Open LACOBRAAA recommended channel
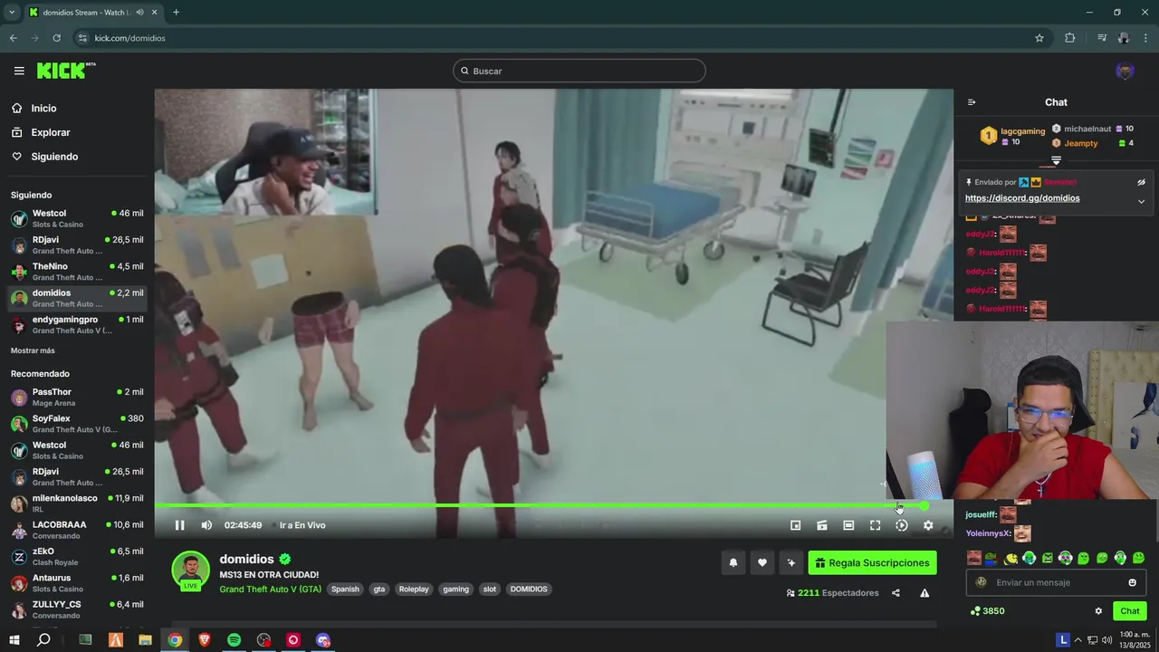The height and width of the screenshot is (652, 1159). pos(76,530)
